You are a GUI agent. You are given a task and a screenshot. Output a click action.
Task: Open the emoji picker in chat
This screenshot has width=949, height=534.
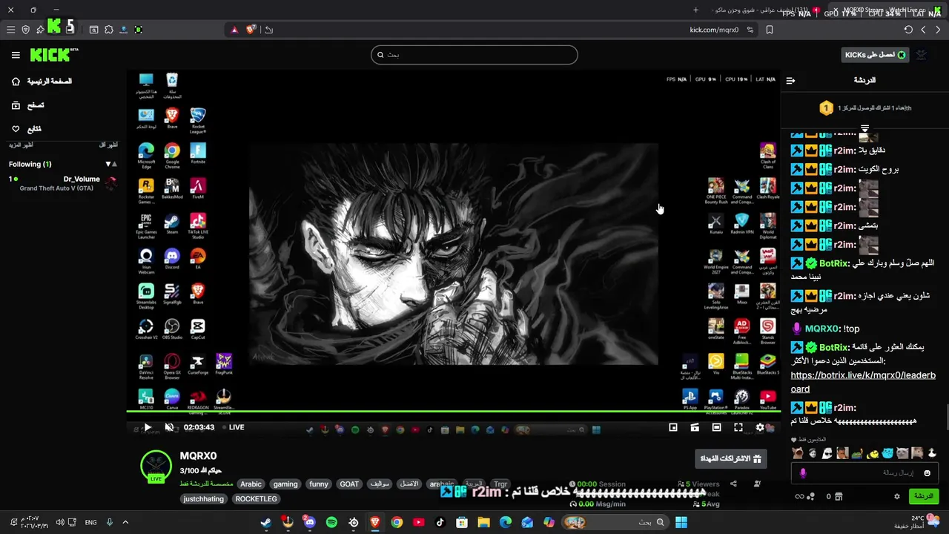[x=927, y=472]
